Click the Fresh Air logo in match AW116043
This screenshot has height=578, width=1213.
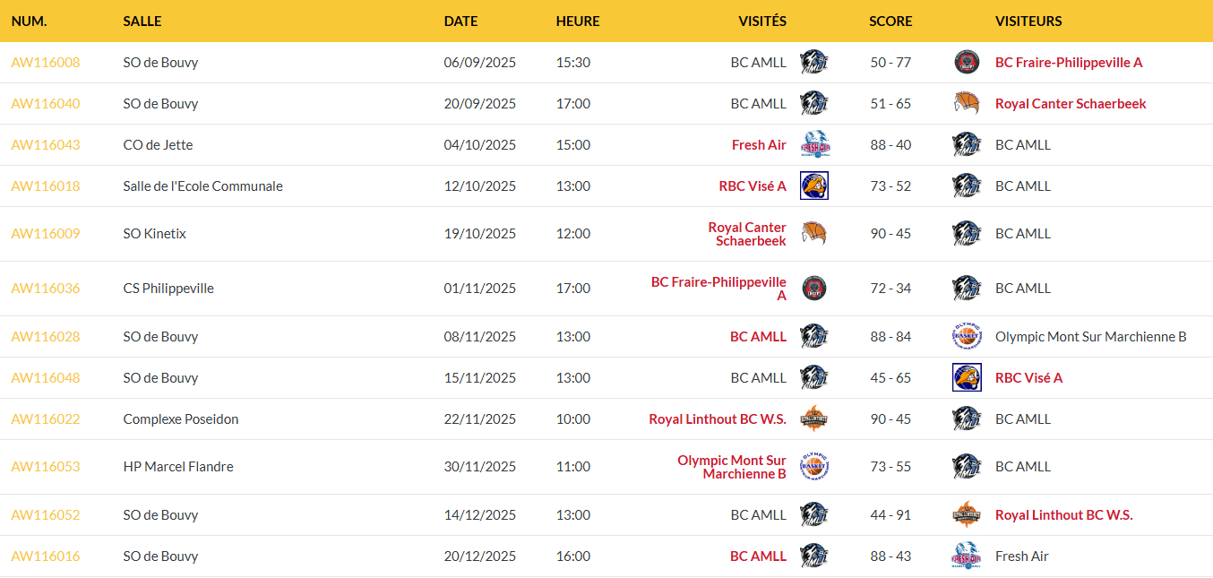(x=814, y=145)
